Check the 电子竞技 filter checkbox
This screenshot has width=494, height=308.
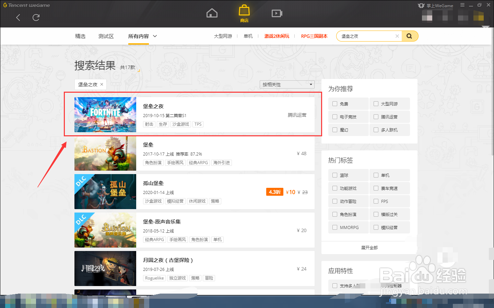click(335, 117)
